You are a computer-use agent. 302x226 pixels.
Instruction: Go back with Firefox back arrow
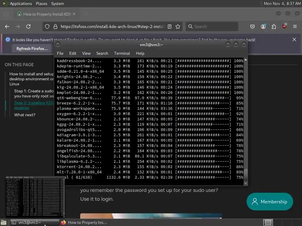coord(7,26)
